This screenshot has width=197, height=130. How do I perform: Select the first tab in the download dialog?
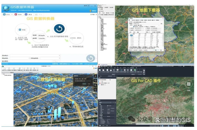pos(130,20)
